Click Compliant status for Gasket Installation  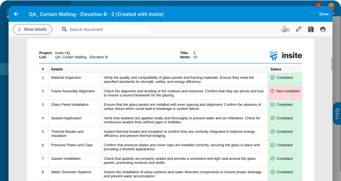click(x=281, y=158)
